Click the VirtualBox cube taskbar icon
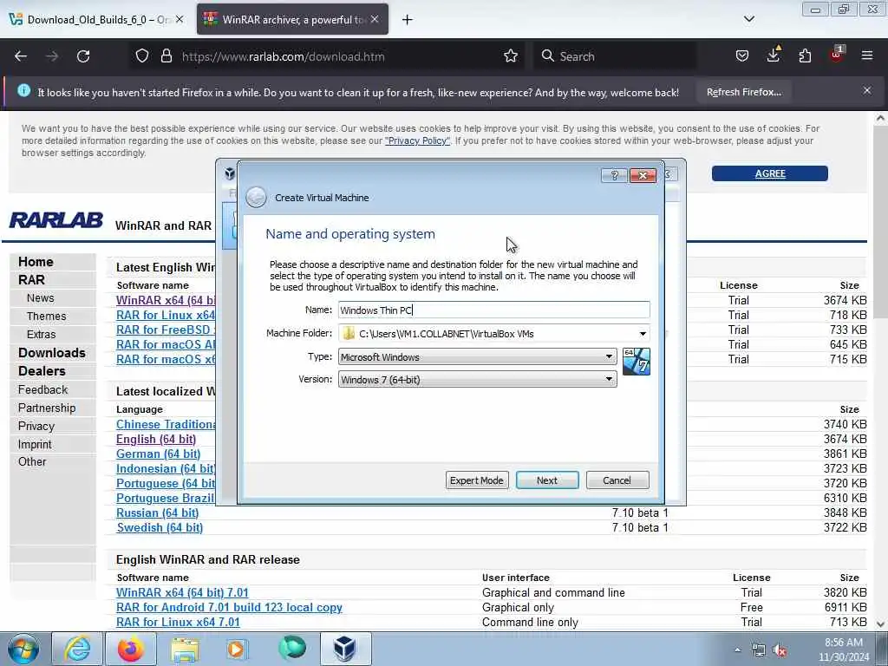Image resolution: width=888 pixels, height=666 pixels. (345, 649)
